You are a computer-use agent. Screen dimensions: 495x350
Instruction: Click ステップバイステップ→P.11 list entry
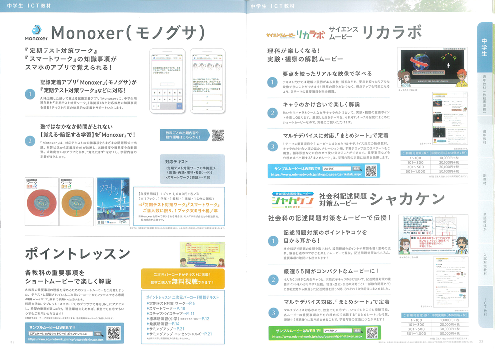[170, 314]
